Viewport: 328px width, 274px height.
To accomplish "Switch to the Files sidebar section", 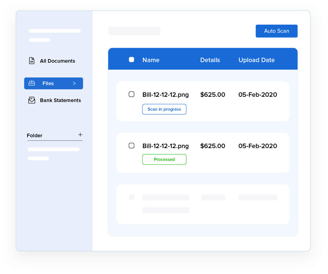I will [x=48, y=83].
